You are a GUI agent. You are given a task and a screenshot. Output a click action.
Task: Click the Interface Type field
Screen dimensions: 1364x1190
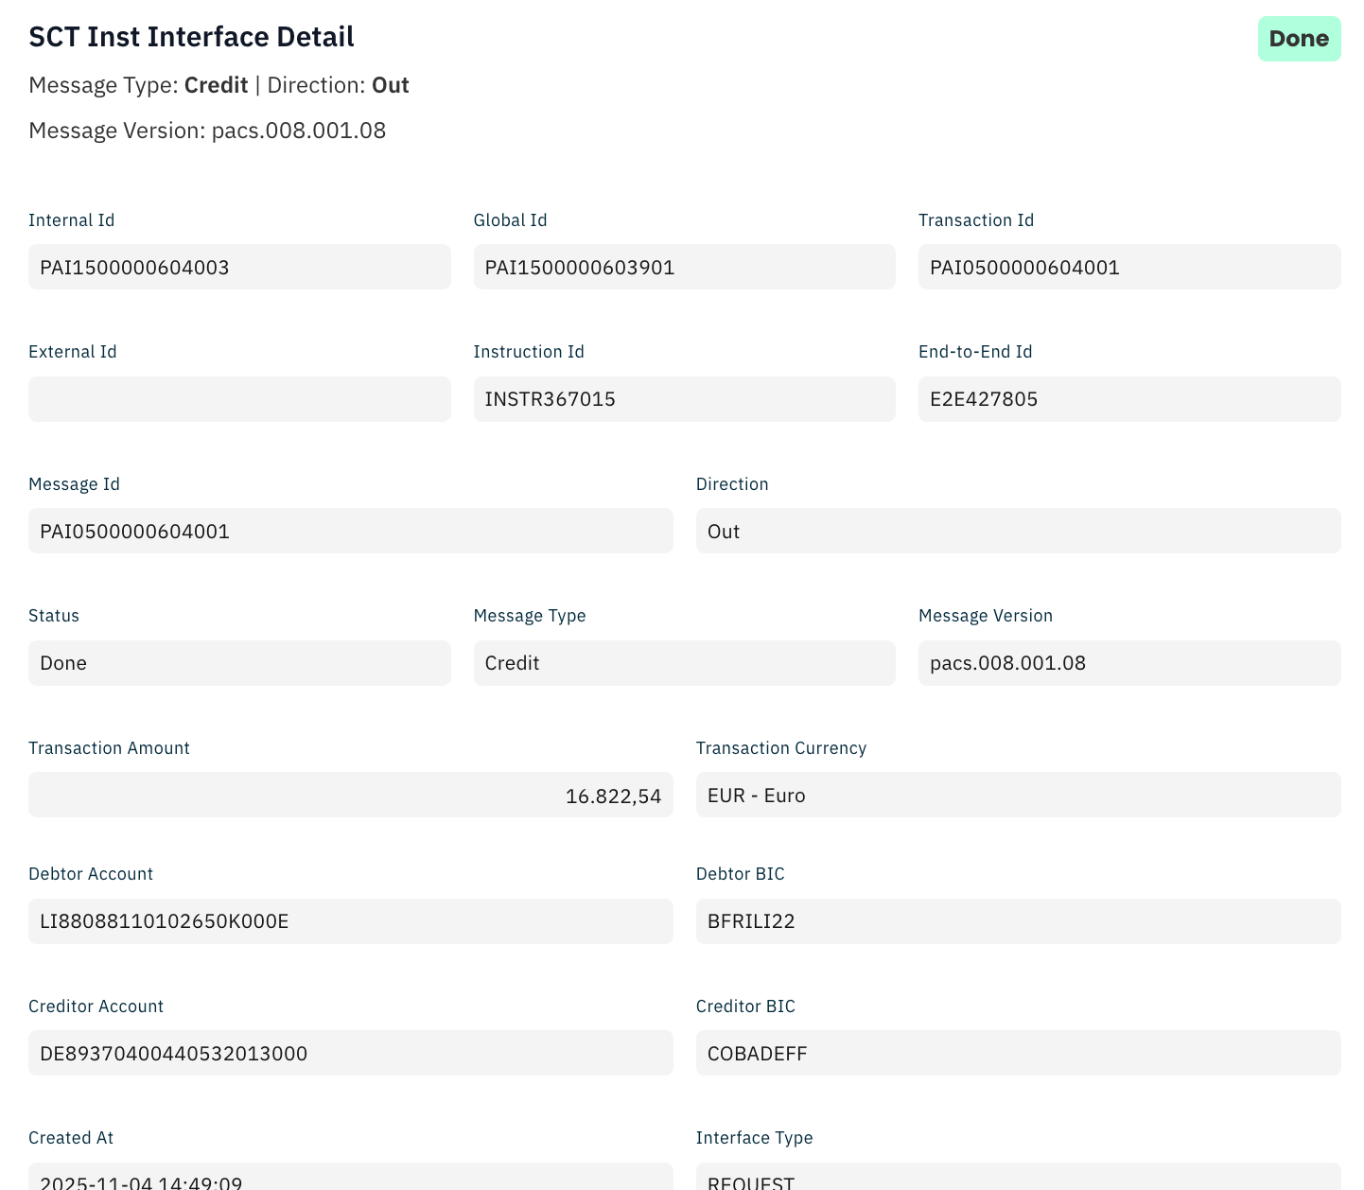[1018, 1178]
